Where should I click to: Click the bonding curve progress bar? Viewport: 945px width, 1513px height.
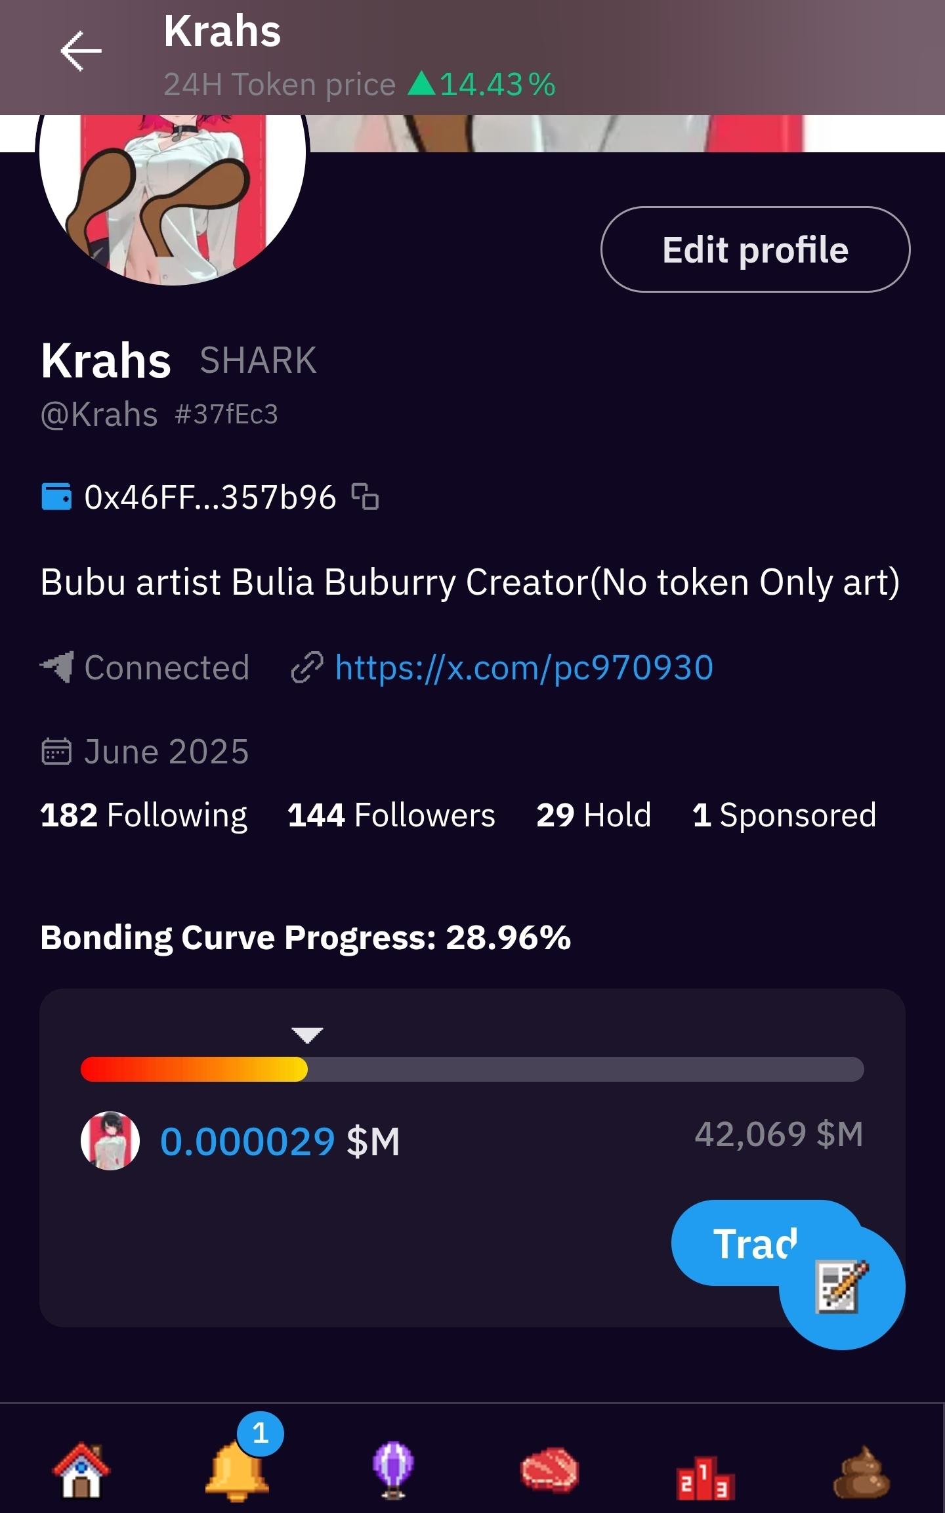click(x=472, y=1069)
